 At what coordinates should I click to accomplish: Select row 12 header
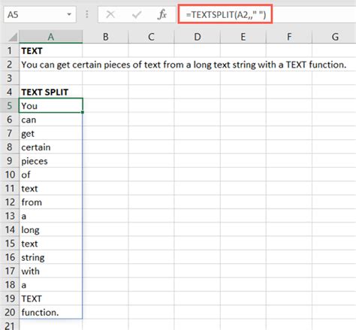coord(10,202)
